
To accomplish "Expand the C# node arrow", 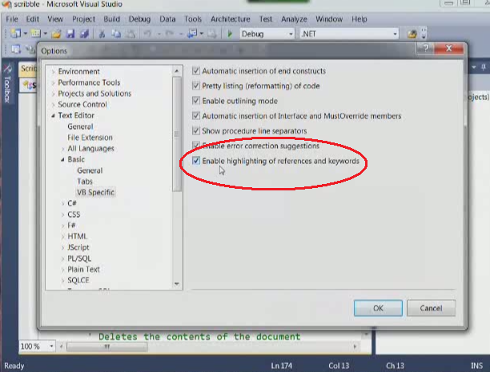I will [x=62, y=204].
